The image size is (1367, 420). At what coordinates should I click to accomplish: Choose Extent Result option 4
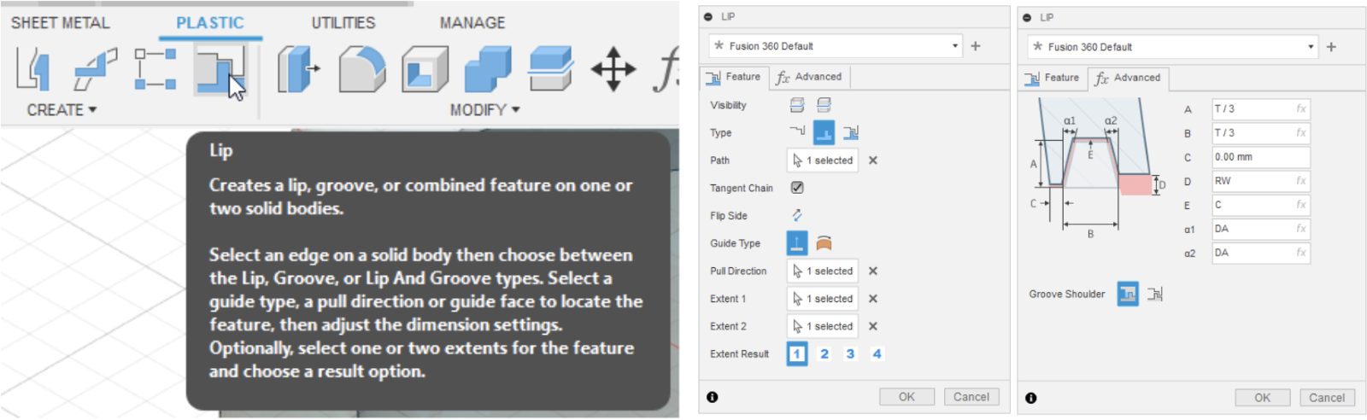[877, 353]
